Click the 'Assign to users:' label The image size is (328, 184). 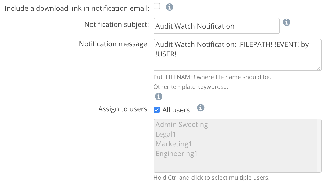(123, 109)
